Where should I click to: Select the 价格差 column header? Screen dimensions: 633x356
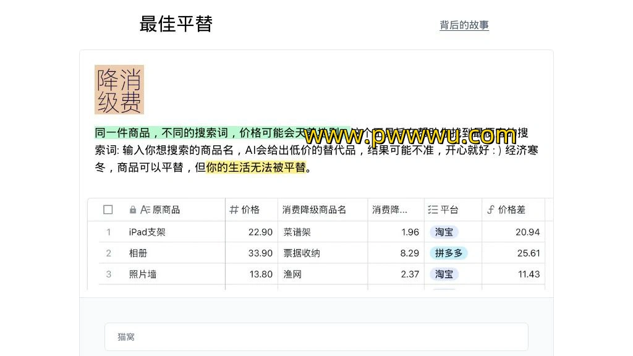click(x=513, y=210)
